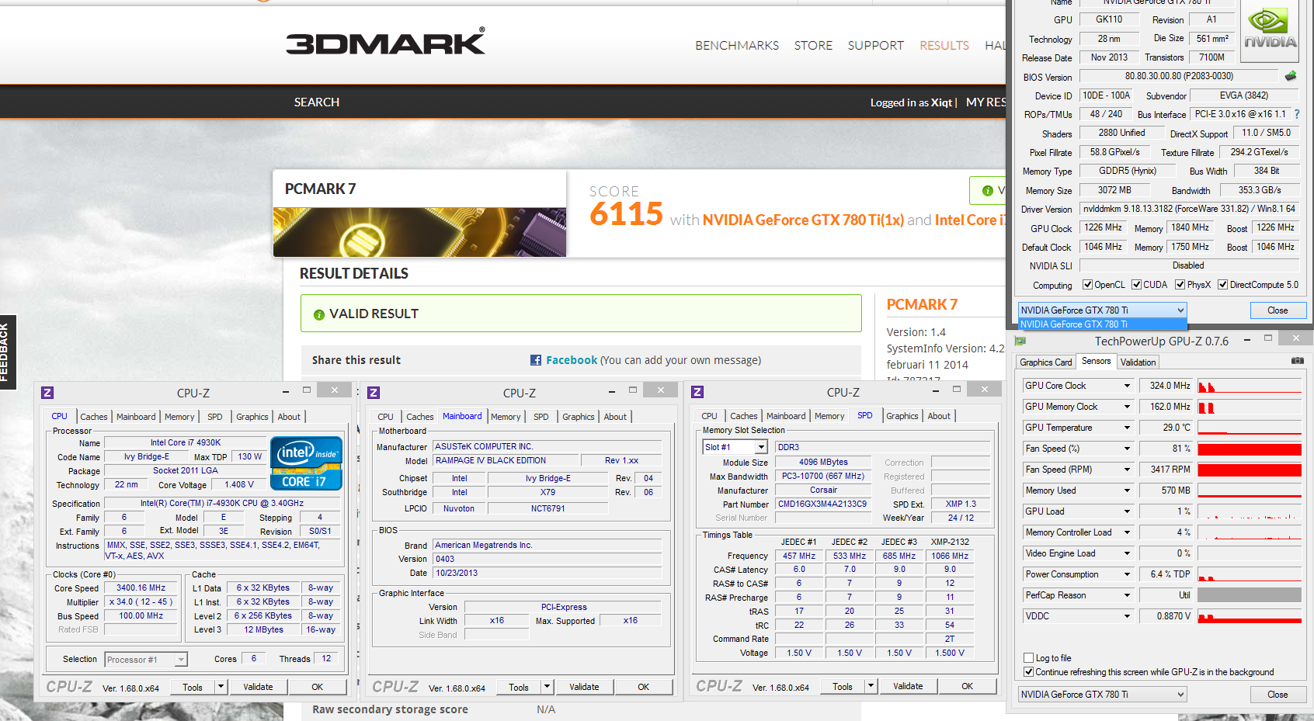Open the GPU Core Clock sensor dropdown

tap(1127, 386)
